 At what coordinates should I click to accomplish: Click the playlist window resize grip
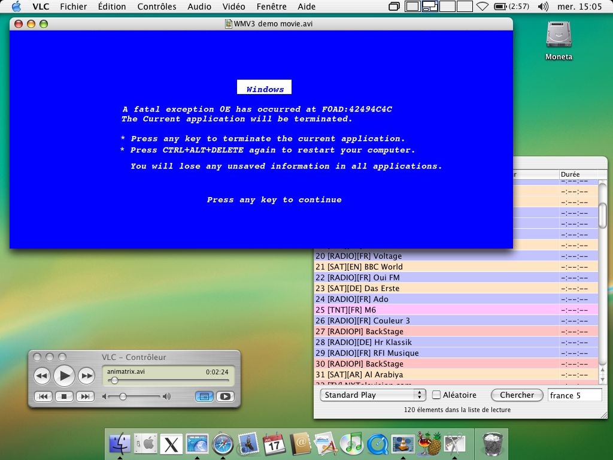tap(603, 414)
